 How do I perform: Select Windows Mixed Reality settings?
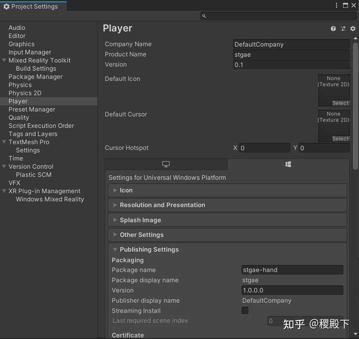(50, 199)
